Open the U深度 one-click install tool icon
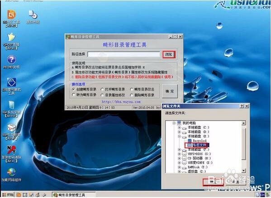The height and width of the screenshot is (198, 271). (11, 82)
